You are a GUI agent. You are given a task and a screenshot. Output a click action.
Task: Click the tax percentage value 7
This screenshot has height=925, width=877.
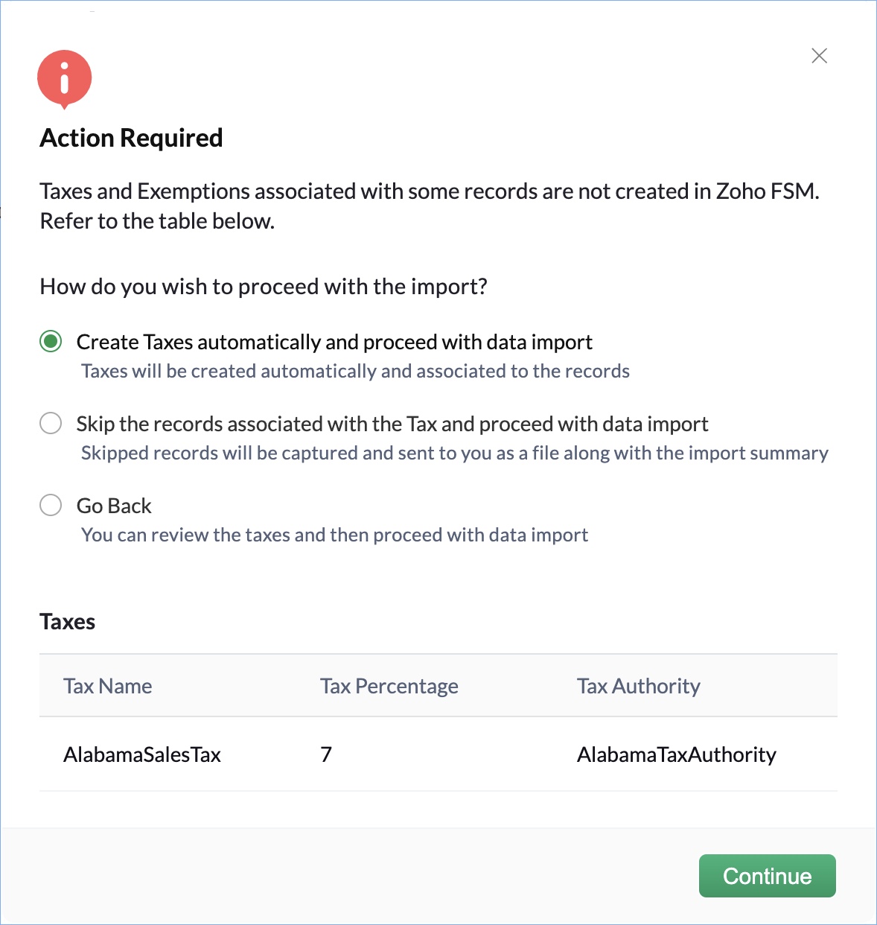(x=326, y=754)
